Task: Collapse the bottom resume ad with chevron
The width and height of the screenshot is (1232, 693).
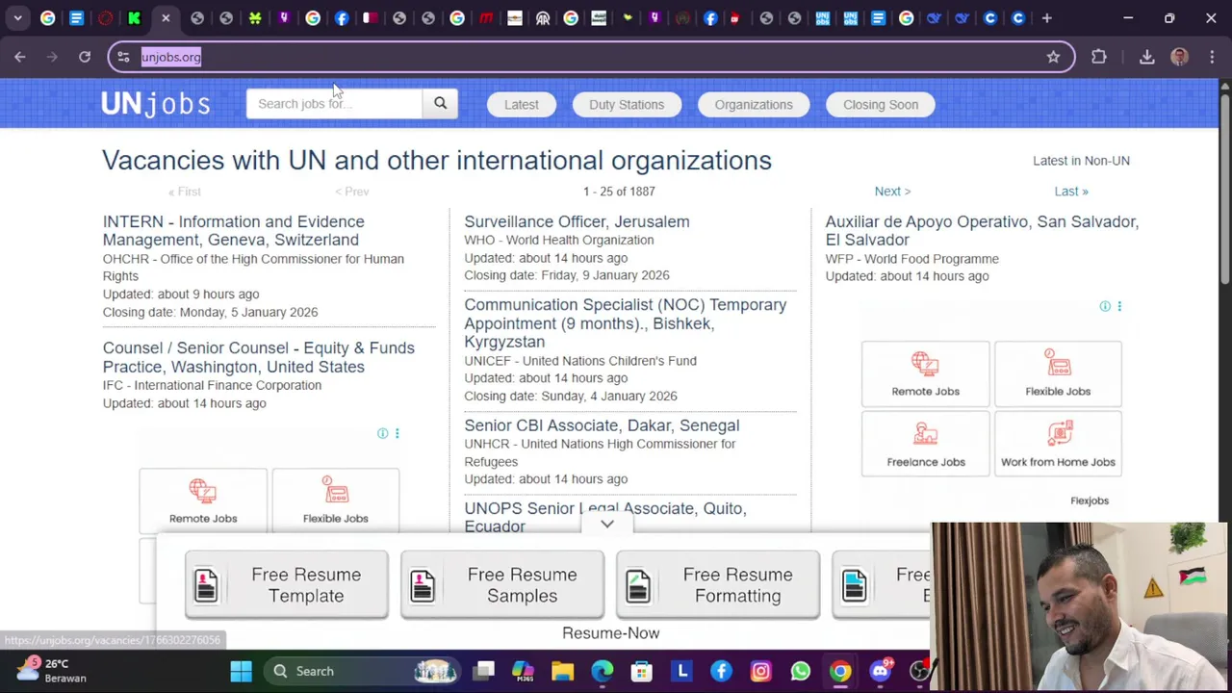Action: pyautogui.click(x=607, y=525)
